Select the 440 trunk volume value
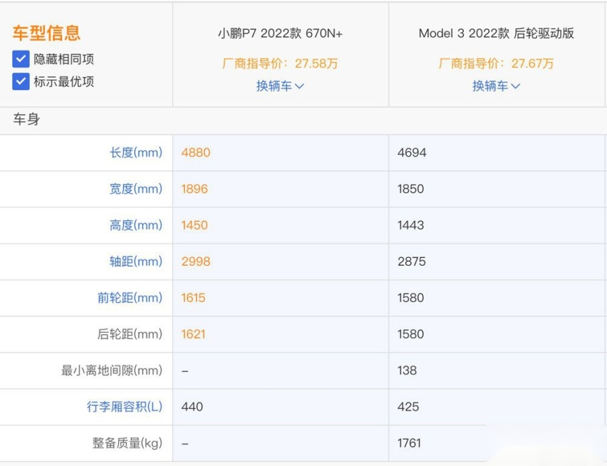 point(192,407)
